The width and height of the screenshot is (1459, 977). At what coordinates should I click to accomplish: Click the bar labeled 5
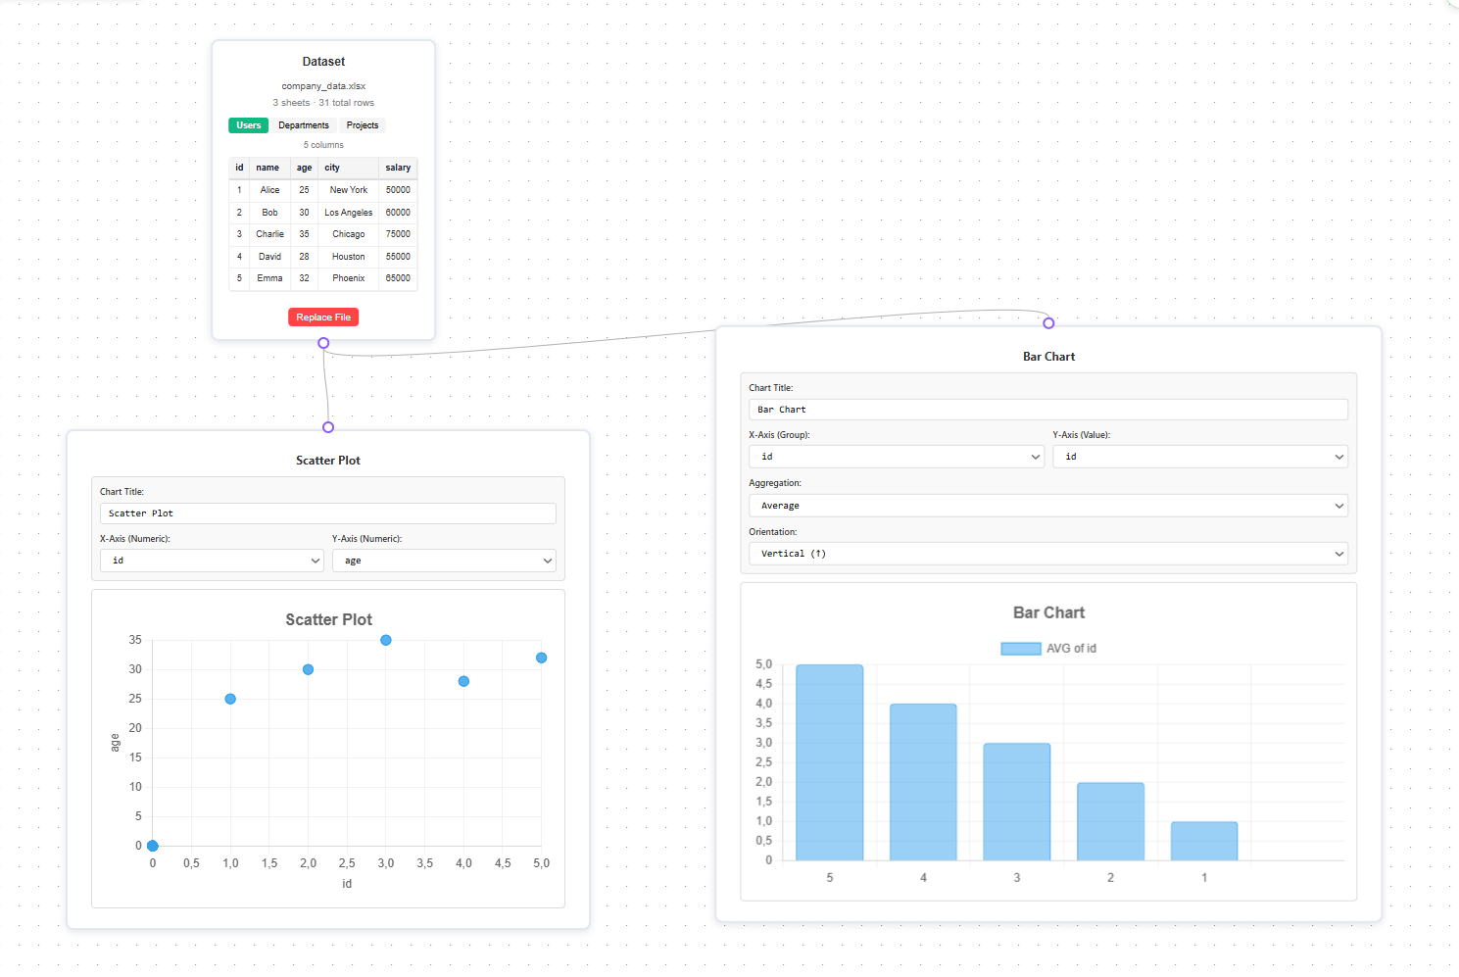pyautogui.click(x=830, y=762)
